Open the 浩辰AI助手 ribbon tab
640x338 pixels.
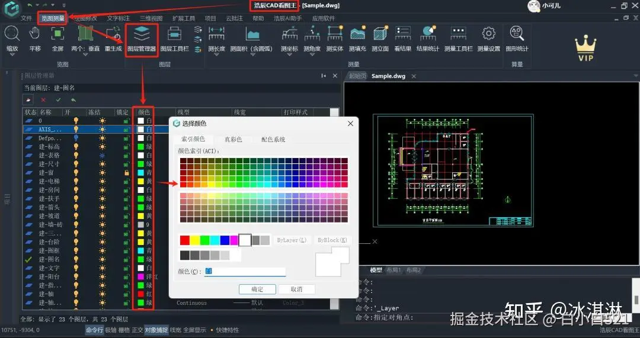click(x=287, y=18)
